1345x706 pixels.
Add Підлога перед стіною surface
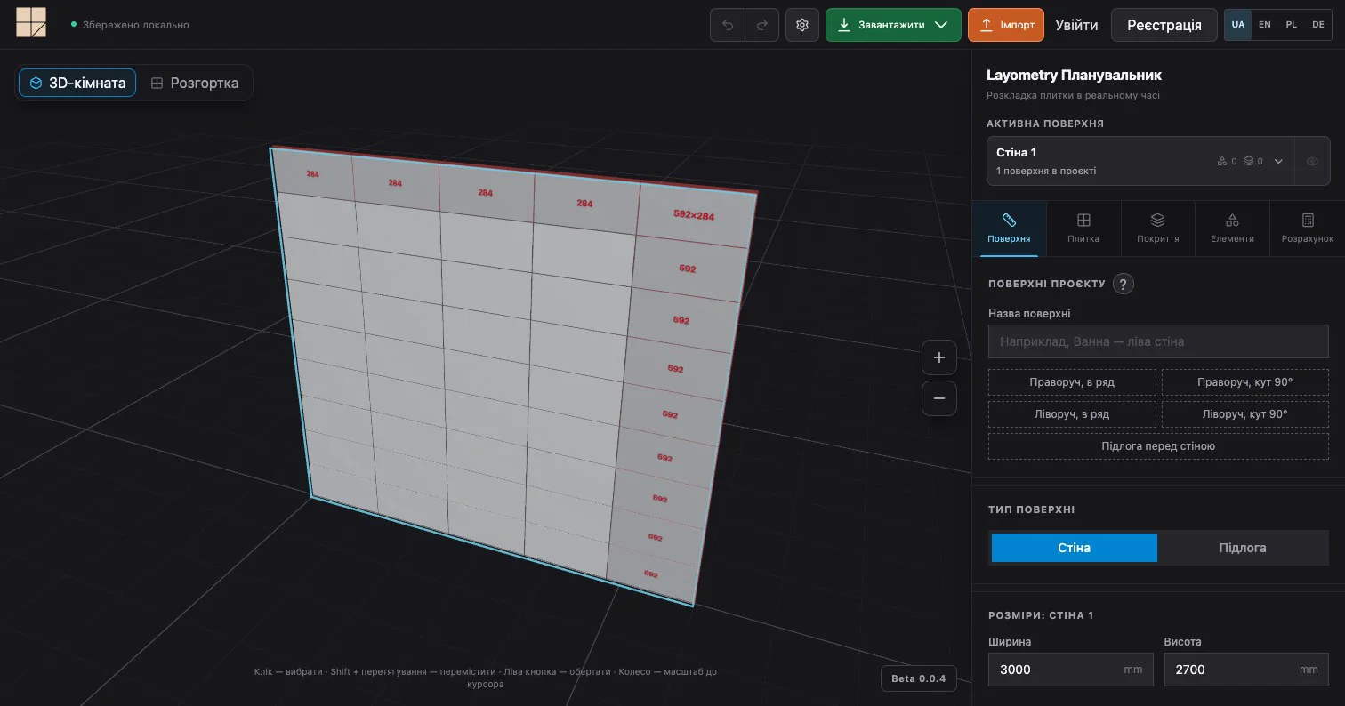point(1158,446)
